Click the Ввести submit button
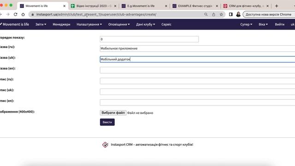 tap(107, 122)
